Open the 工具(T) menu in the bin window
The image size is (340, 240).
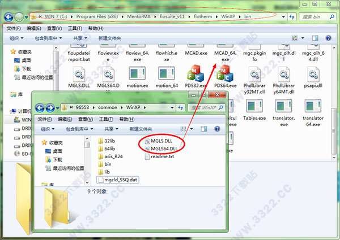tap(75, 28)
